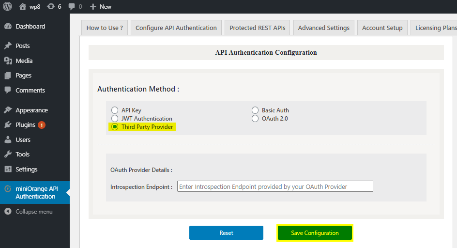
Task: Choose JWT Authentication method
Action: (x=115, y=119)
